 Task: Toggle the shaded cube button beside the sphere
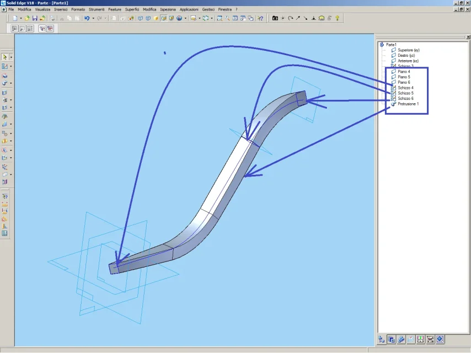pyautogui.click(x=172, y=18)
